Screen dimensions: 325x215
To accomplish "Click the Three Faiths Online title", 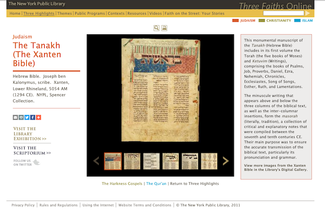I will pos(275,6).
